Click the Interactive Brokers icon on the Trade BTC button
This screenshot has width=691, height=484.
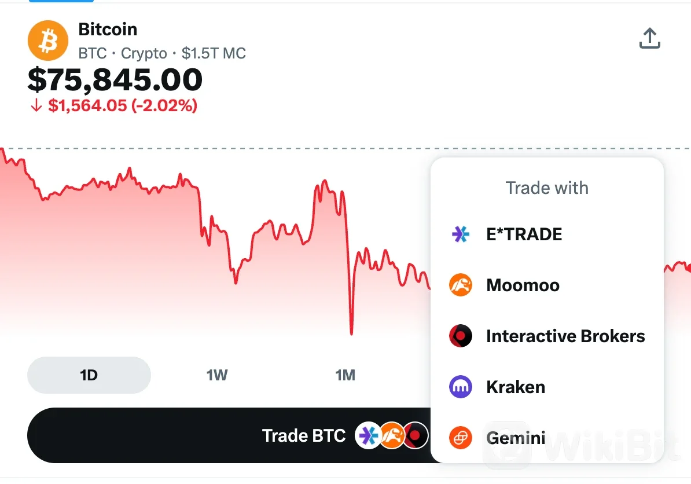click(416, 435)
